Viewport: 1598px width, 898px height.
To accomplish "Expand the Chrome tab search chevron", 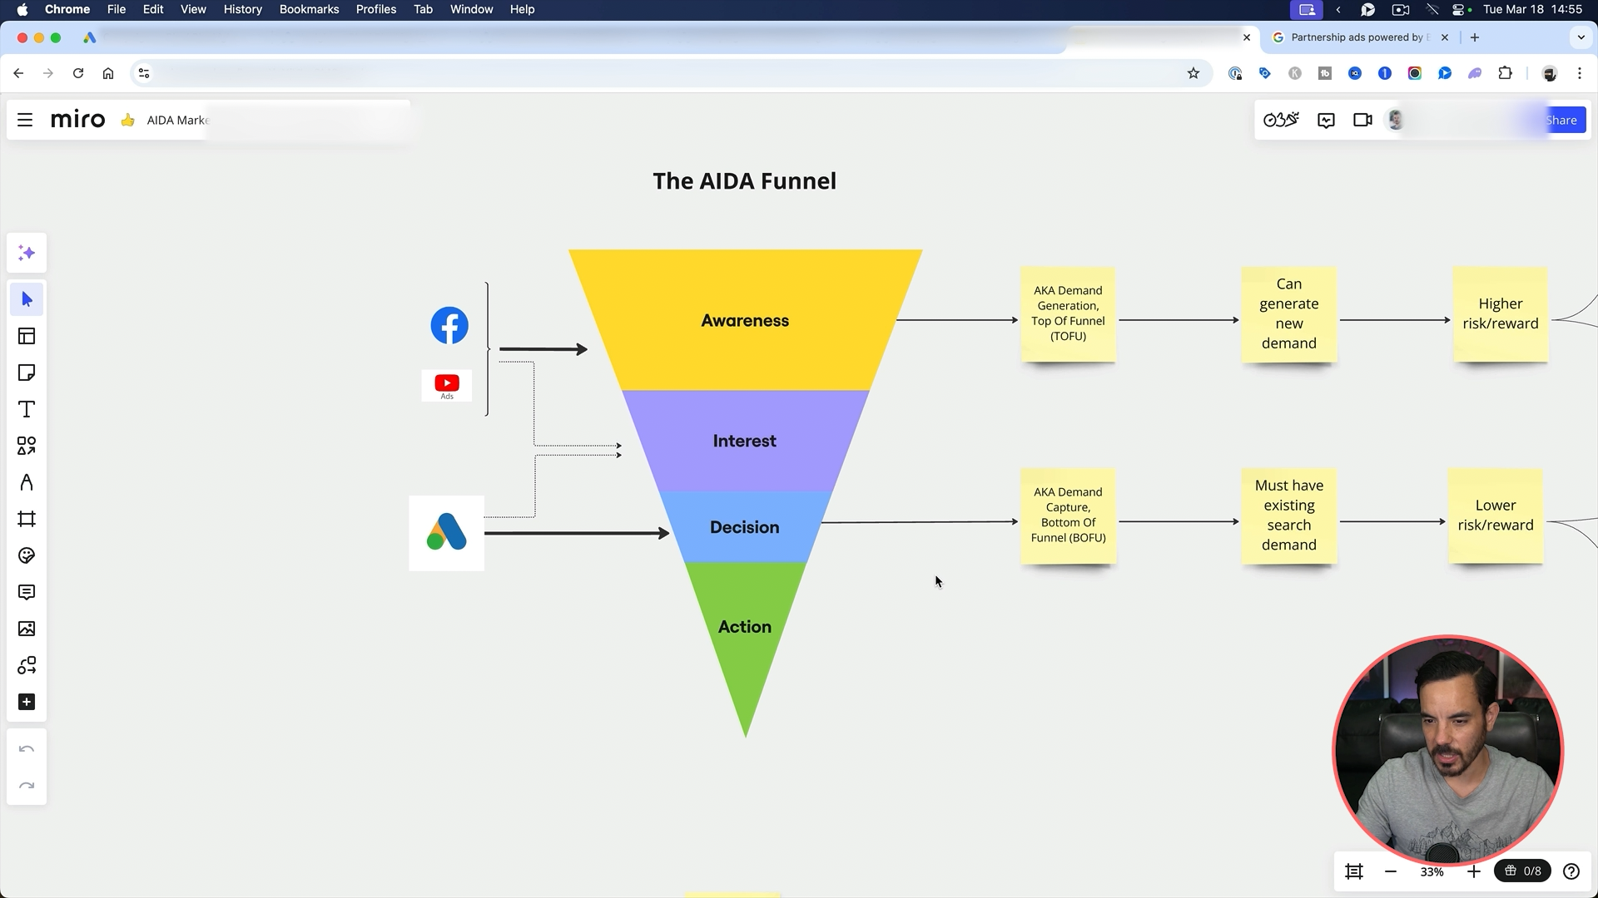I will click(1581, 37).
